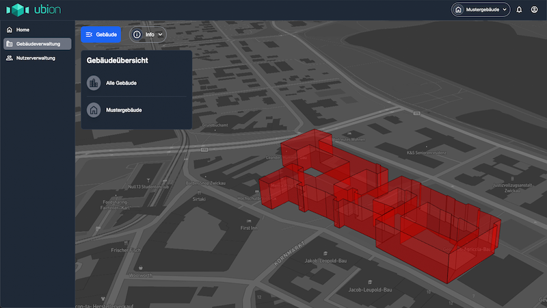Click the Gebäudeverwaltung building icon in sidebar
This screenshot has width=547, height=308.
9,44
